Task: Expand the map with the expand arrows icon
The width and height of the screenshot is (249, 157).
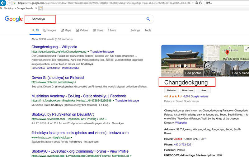Action: coord(247,49)
